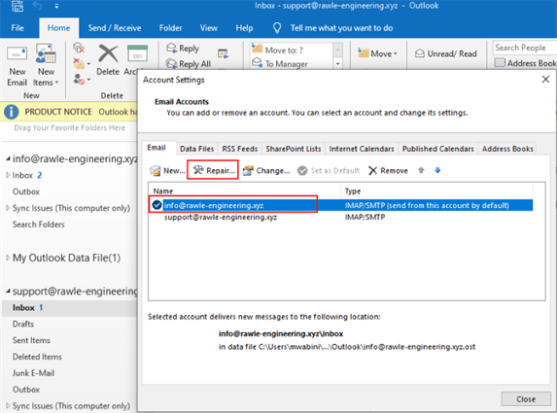Expand first Sync Issues folder
Screen dimensions: 557x413
point(8,208)
